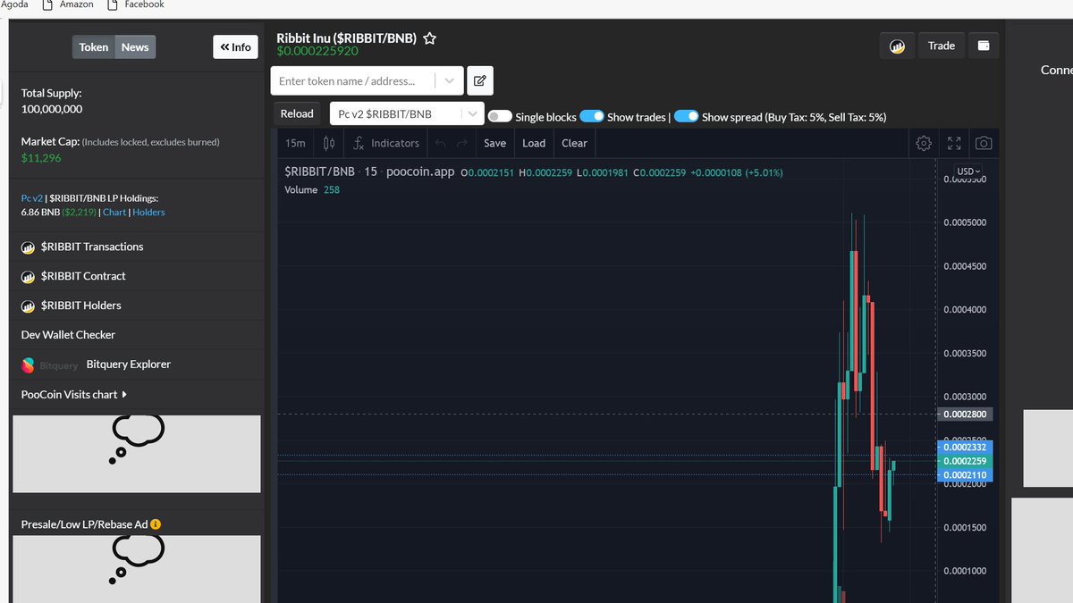Click Clear in chart toolbar
The height and width of the screenshot is (603, 1073).
[x=574, y=143]
